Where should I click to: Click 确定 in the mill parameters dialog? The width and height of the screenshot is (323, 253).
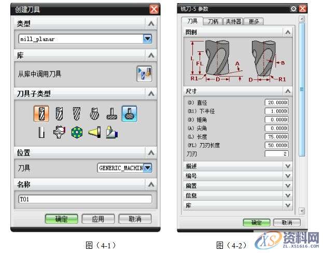(257, 222)
